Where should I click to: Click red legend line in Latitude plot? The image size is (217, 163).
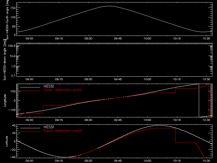point(30,132)
